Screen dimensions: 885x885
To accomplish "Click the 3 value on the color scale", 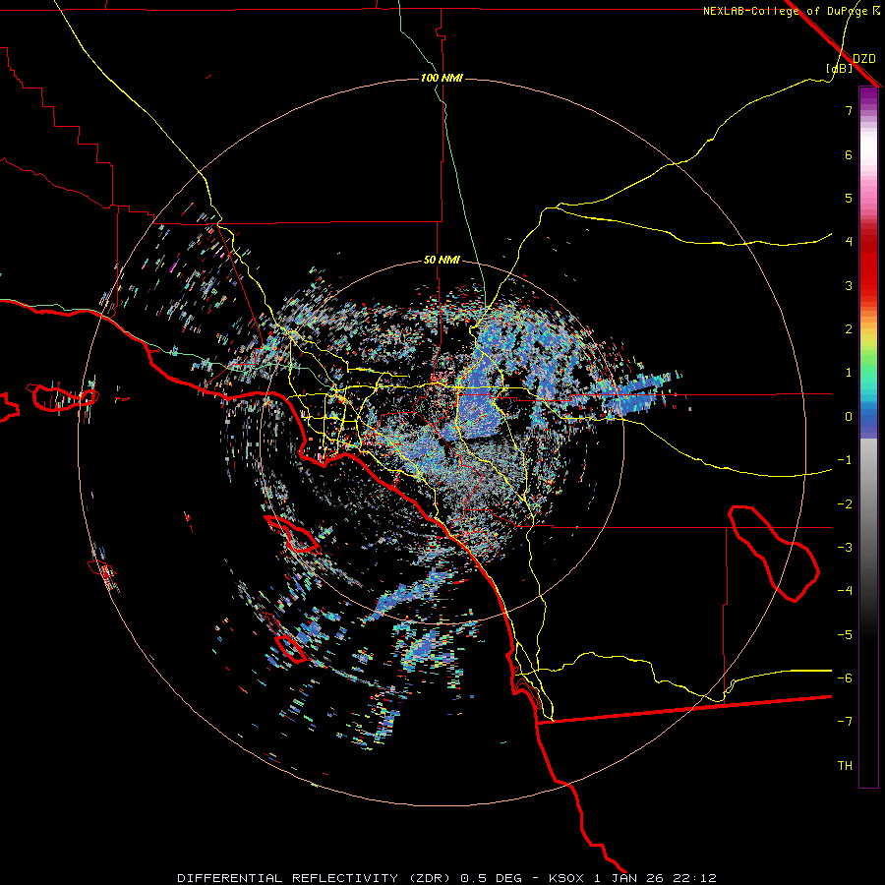I will tap(849, 285).
